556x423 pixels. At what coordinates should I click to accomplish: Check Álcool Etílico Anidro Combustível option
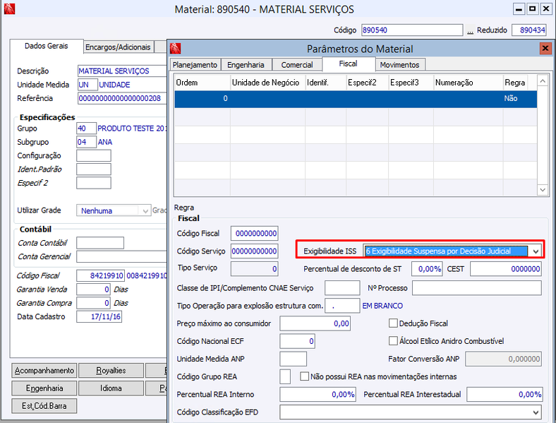[393, 341]
